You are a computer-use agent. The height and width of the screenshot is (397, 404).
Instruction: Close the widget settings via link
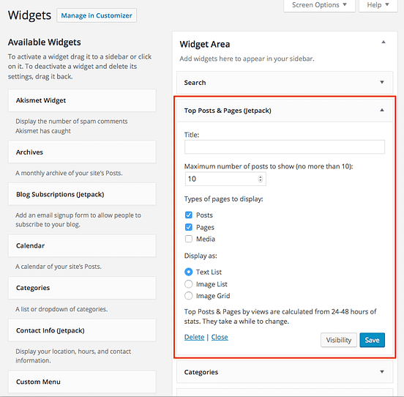click(x=220, y=337)
